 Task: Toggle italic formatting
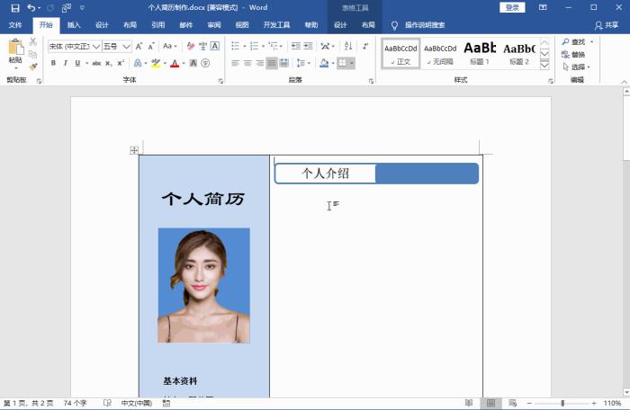tap(65, 63)
